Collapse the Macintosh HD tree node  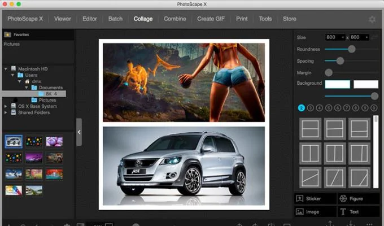pos(6,69)
